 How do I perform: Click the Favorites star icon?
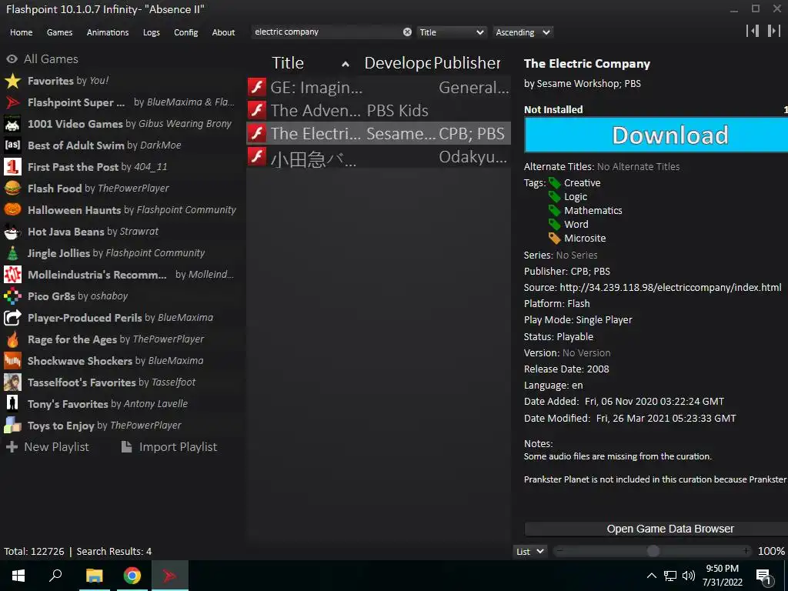12,81
